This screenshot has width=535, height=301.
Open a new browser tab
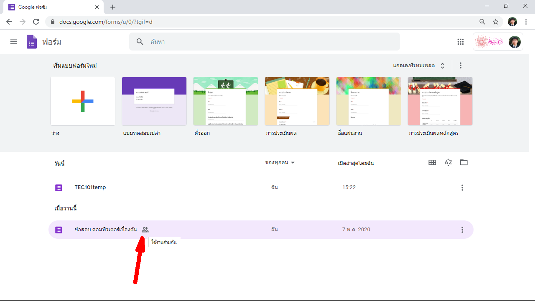tap(113, 7)
